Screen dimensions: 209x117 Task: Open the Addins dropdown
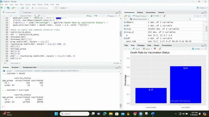pos(64,8)
